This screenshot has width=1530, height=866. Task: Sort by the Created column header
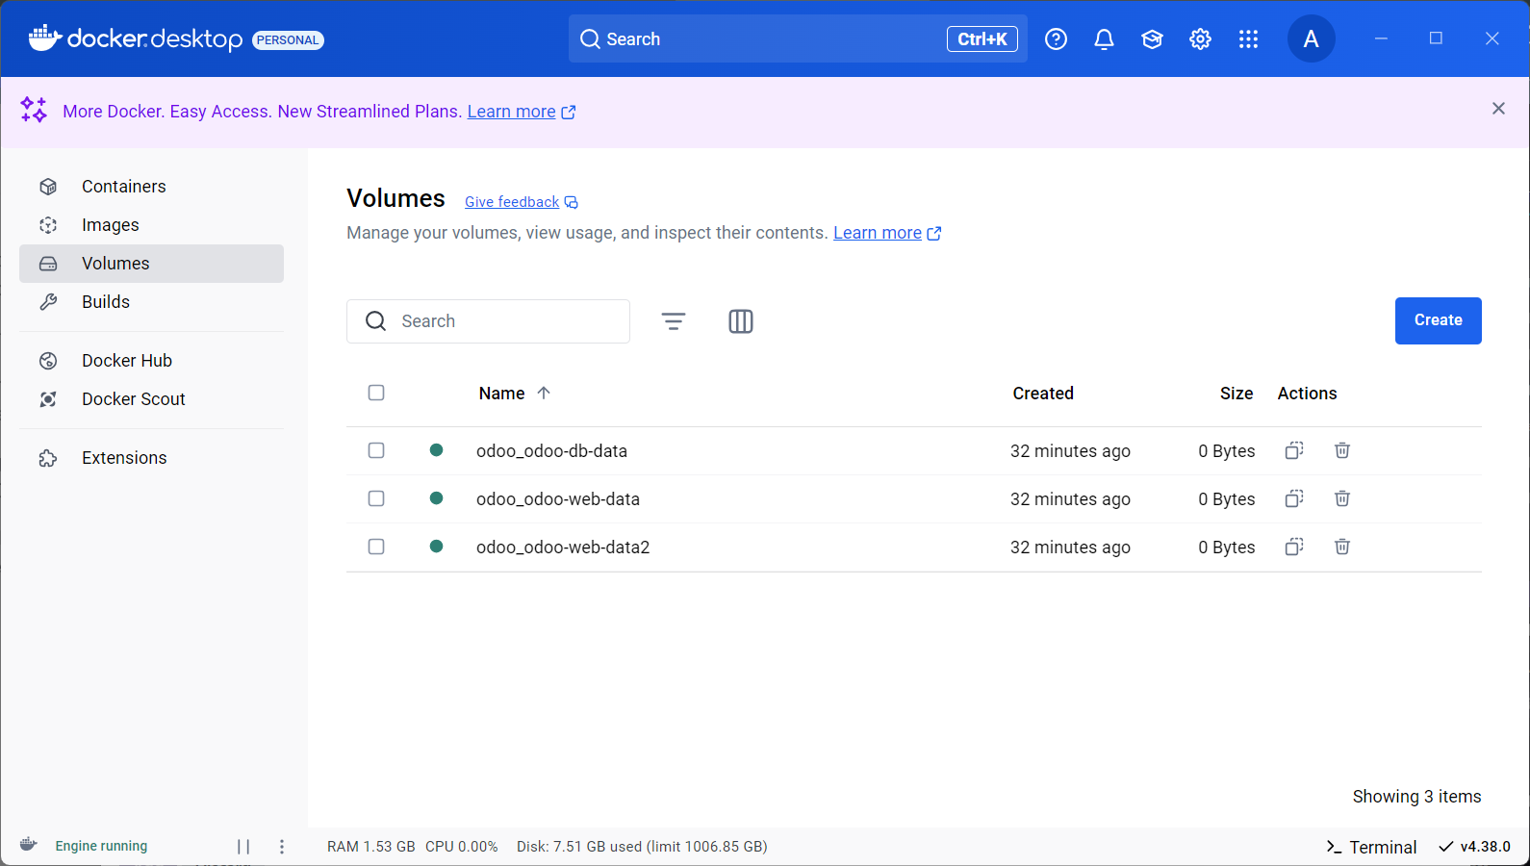(1043, 394)
